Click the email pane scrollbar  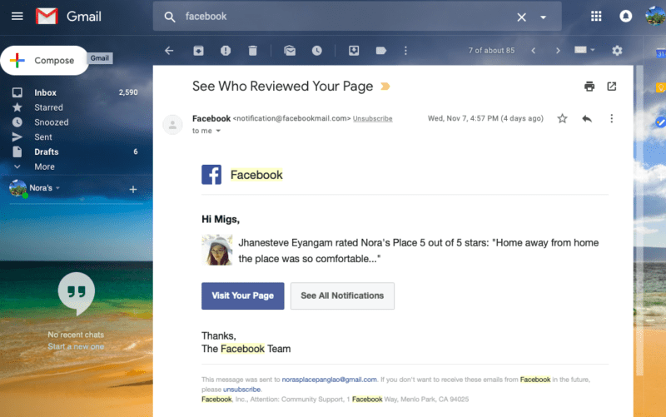pos(639,221)
